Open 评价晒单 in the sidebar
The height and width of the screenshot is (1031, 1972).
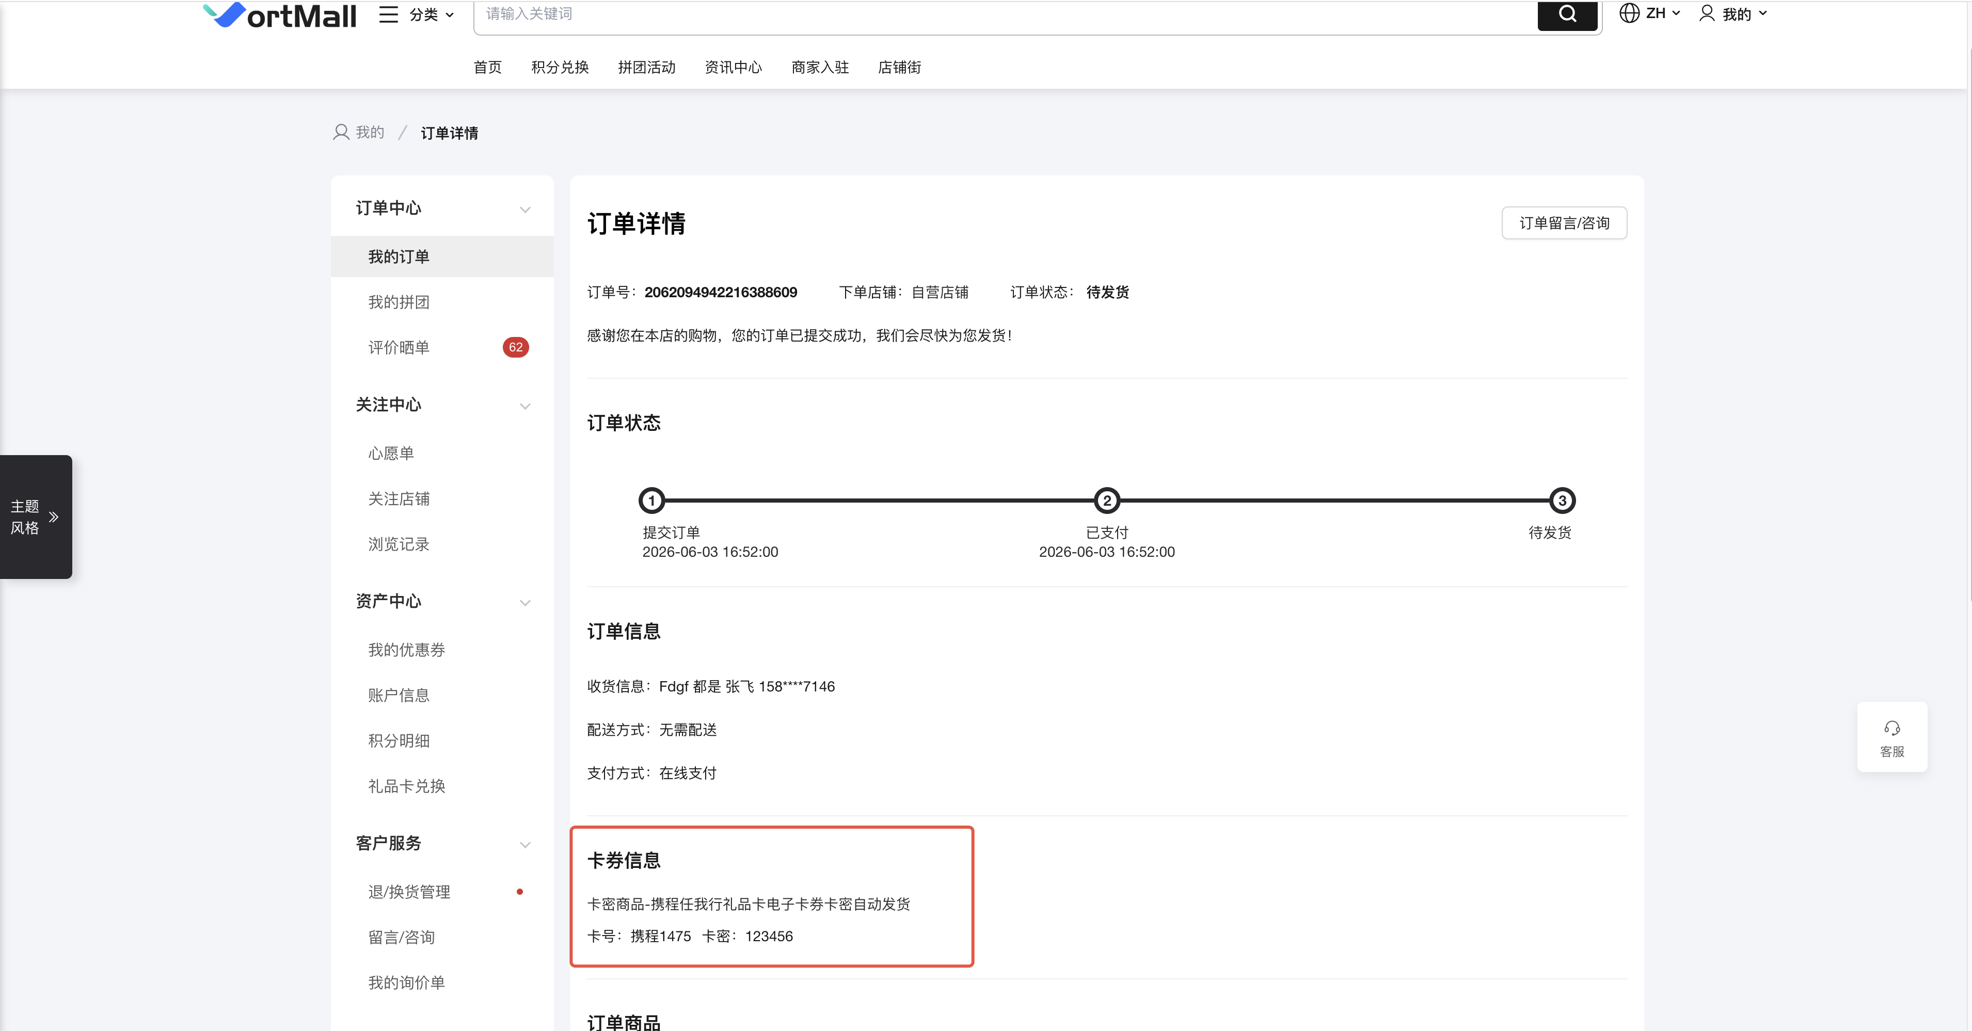click(x=399, y=347)
